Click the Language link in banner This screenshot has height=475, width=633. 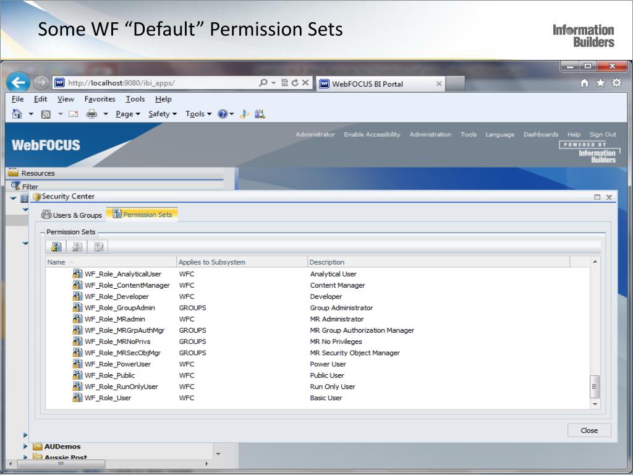point(499,134)
